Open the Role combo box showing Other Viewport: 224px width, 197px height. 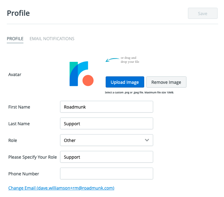point(107,140)
